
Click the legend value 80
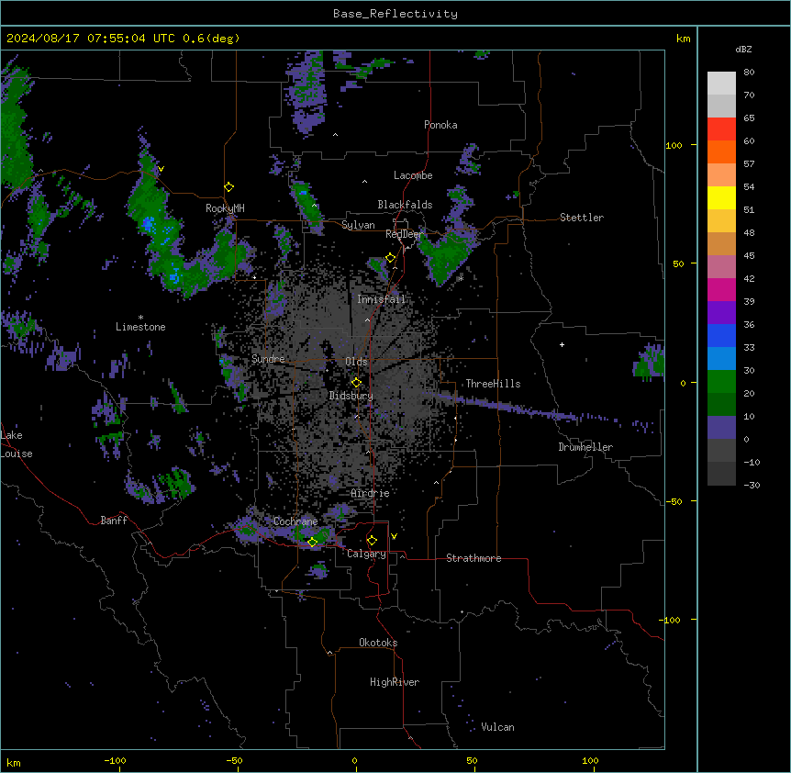coord(749,73)
